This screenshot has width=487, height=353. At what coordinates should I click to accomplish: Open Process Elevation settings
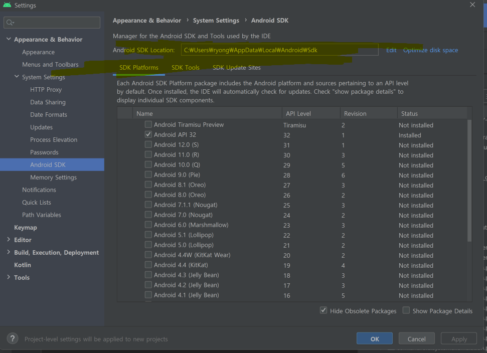coord(54,140)
